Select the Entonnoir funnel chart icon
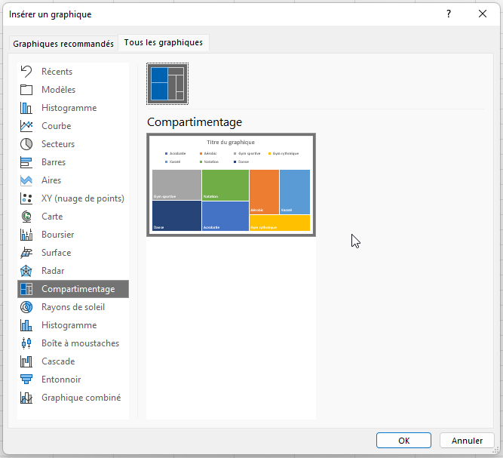 point(26,380)
